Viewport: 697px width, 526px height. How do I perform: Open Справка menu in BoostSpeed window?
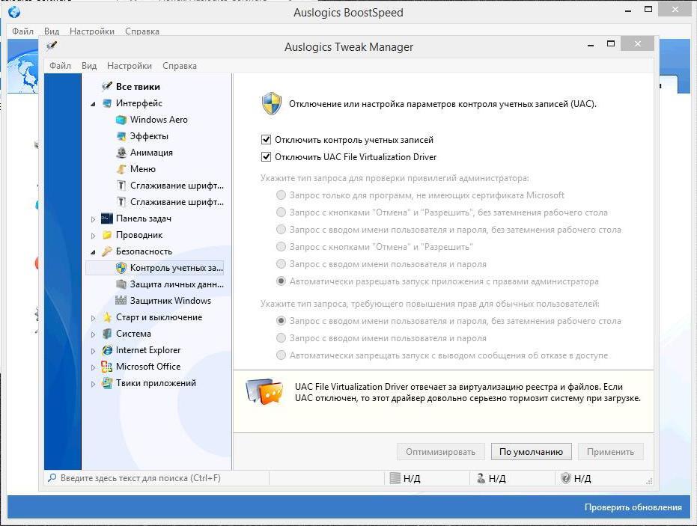click(142, 31)
